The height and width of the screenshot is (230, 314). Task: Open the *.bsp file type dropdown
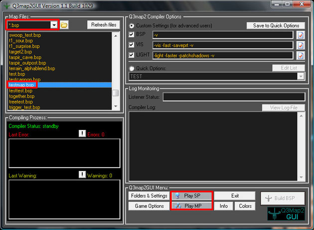click(54, 25)
